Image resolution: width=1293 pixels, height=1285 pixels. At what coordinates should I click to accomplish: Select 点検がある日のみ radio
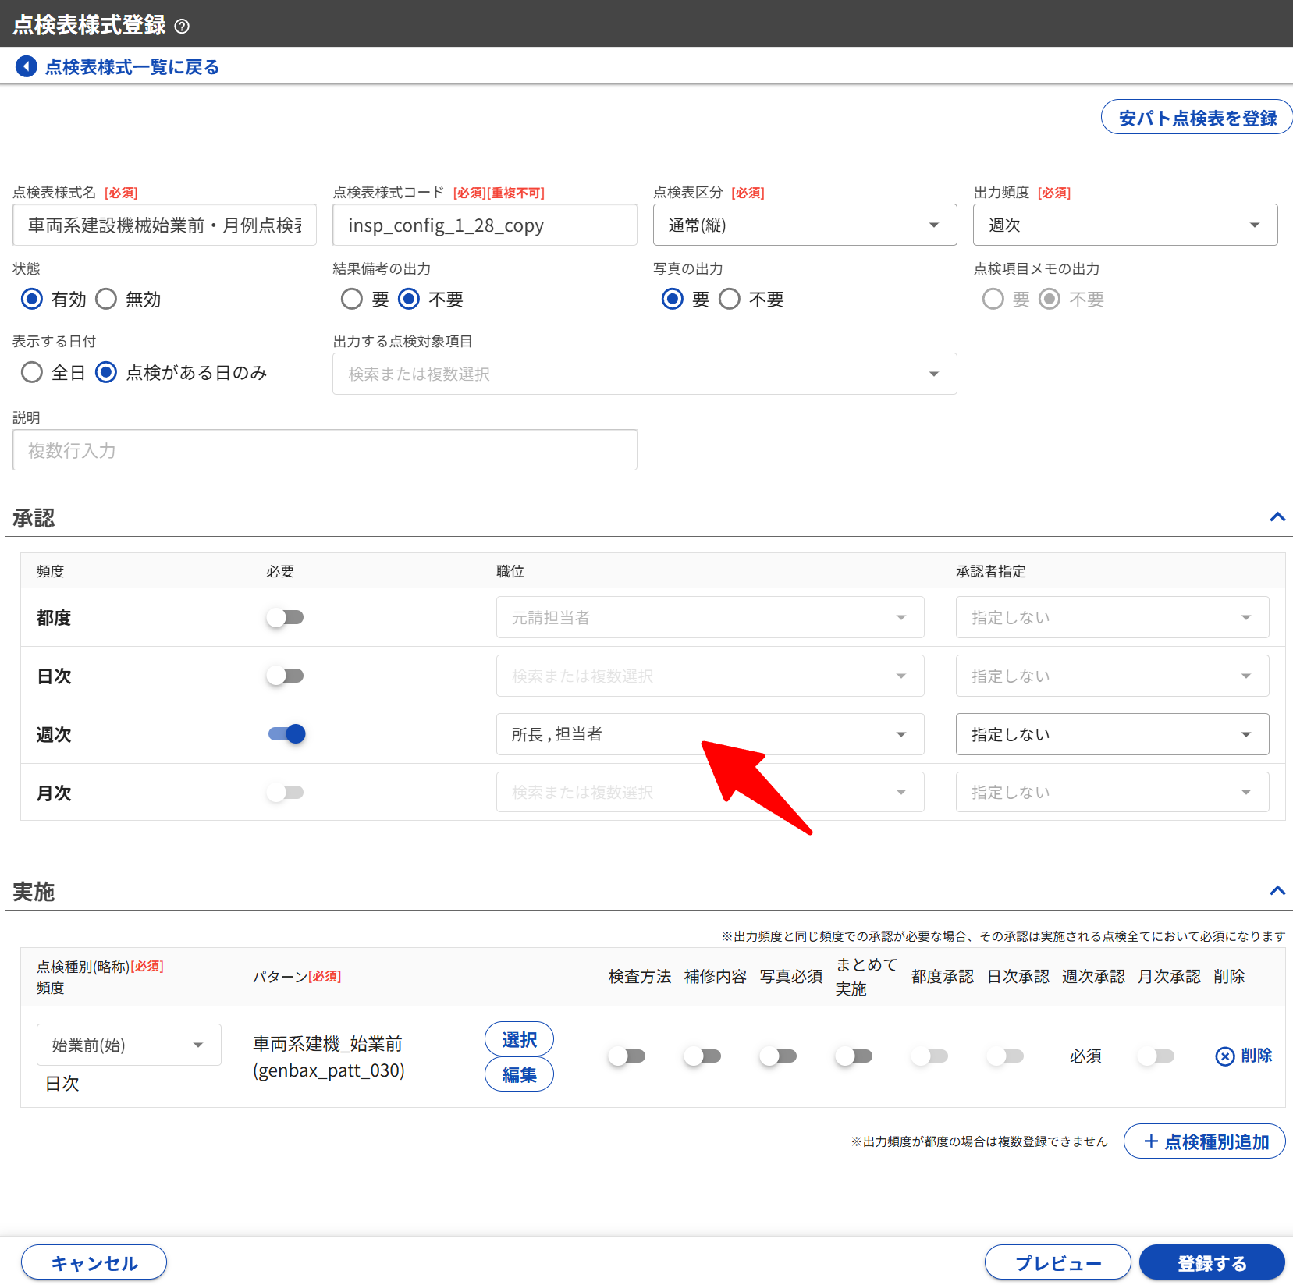point(106,372)
